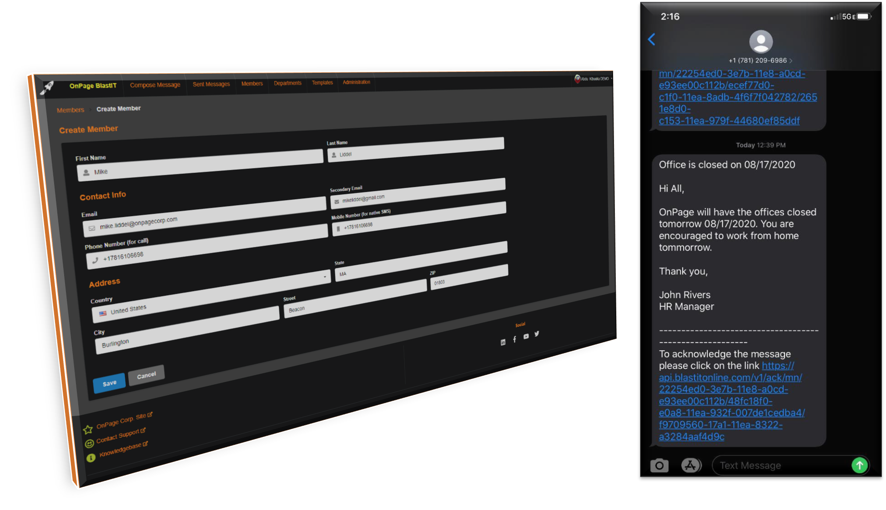Tap the green send arrow button
The height and width of the screenshot is (510, 886).
click(x=860, y=465)
